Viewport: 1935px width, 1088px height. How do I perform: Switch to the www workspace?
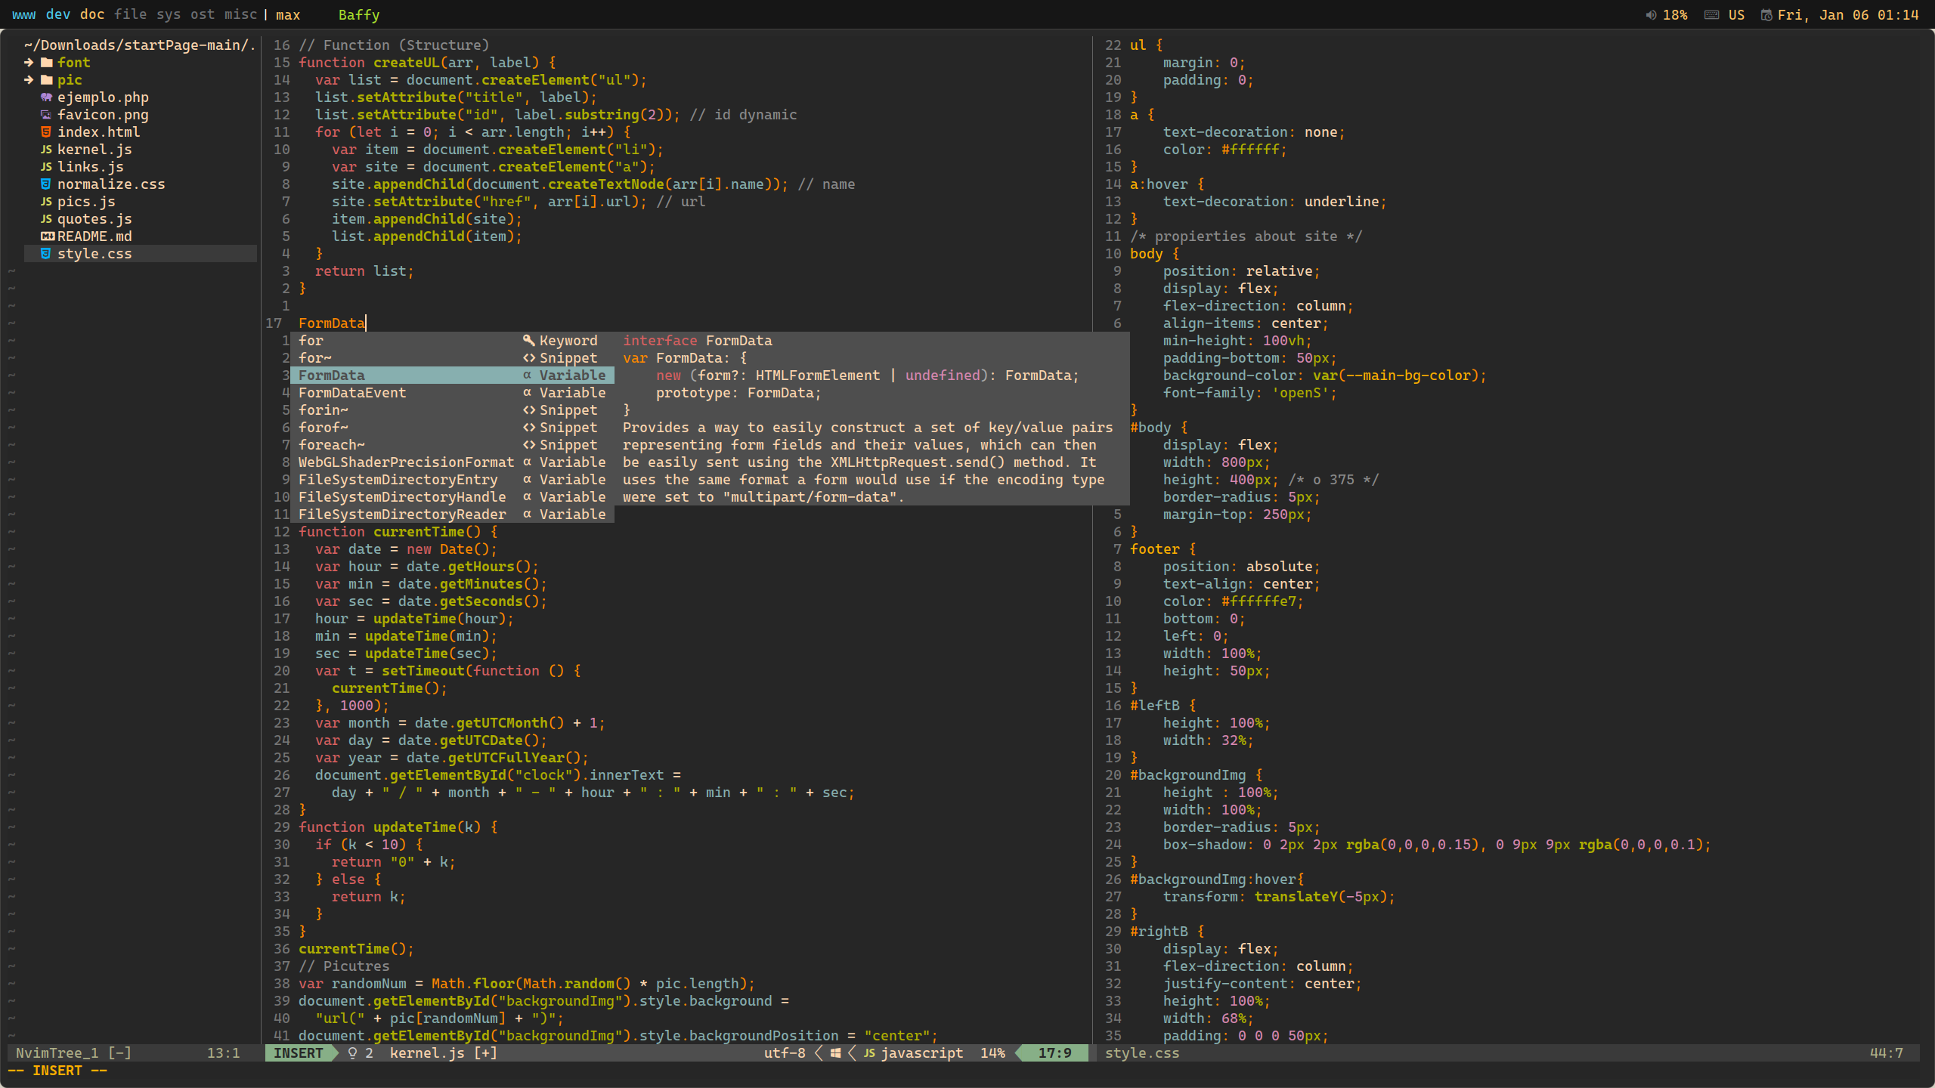(x=23, y=14)
